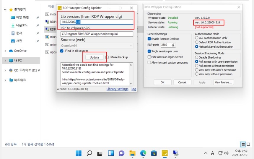The width and height of the screenshot is (254, 159).
Task: Expand CD 드라이브 tree node
Action: pyautogui.click(x=5, y=70)
